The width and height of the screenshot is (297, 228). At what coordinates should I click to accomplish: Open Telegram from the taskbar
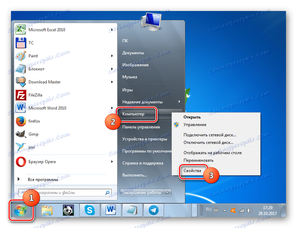pos(153,210)
